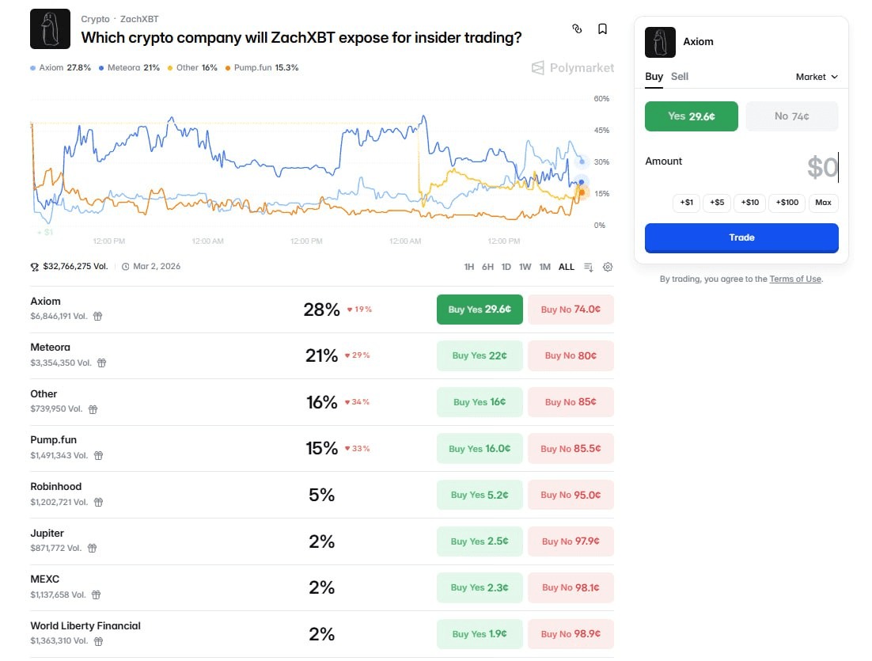
Task: Expand the World Liberty Financial row
Action: (x=85, y=626)
